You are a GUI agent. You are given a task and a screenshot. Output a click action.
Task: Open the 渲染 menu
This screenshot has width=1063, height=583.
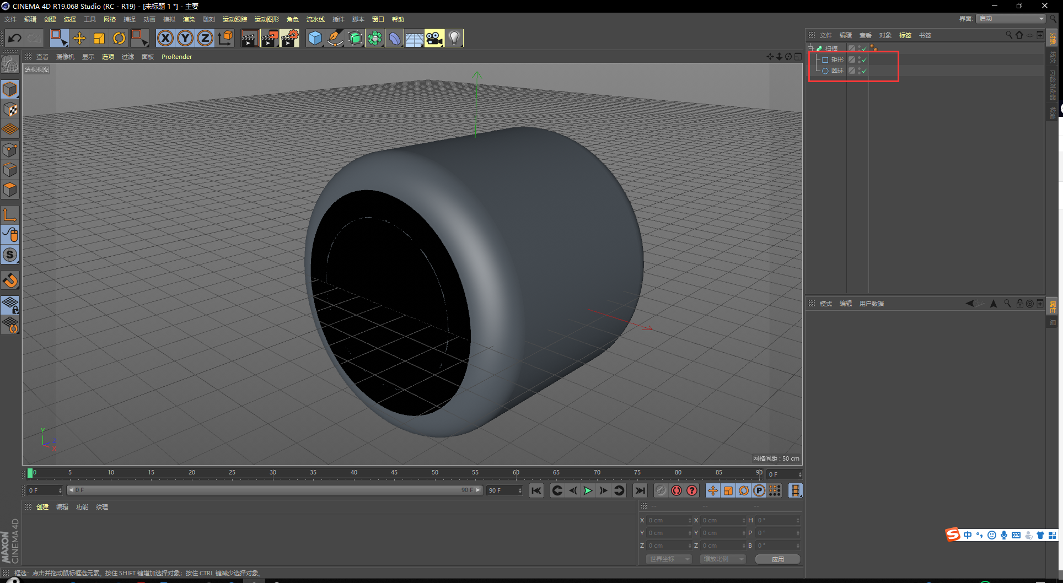point(189,19)
